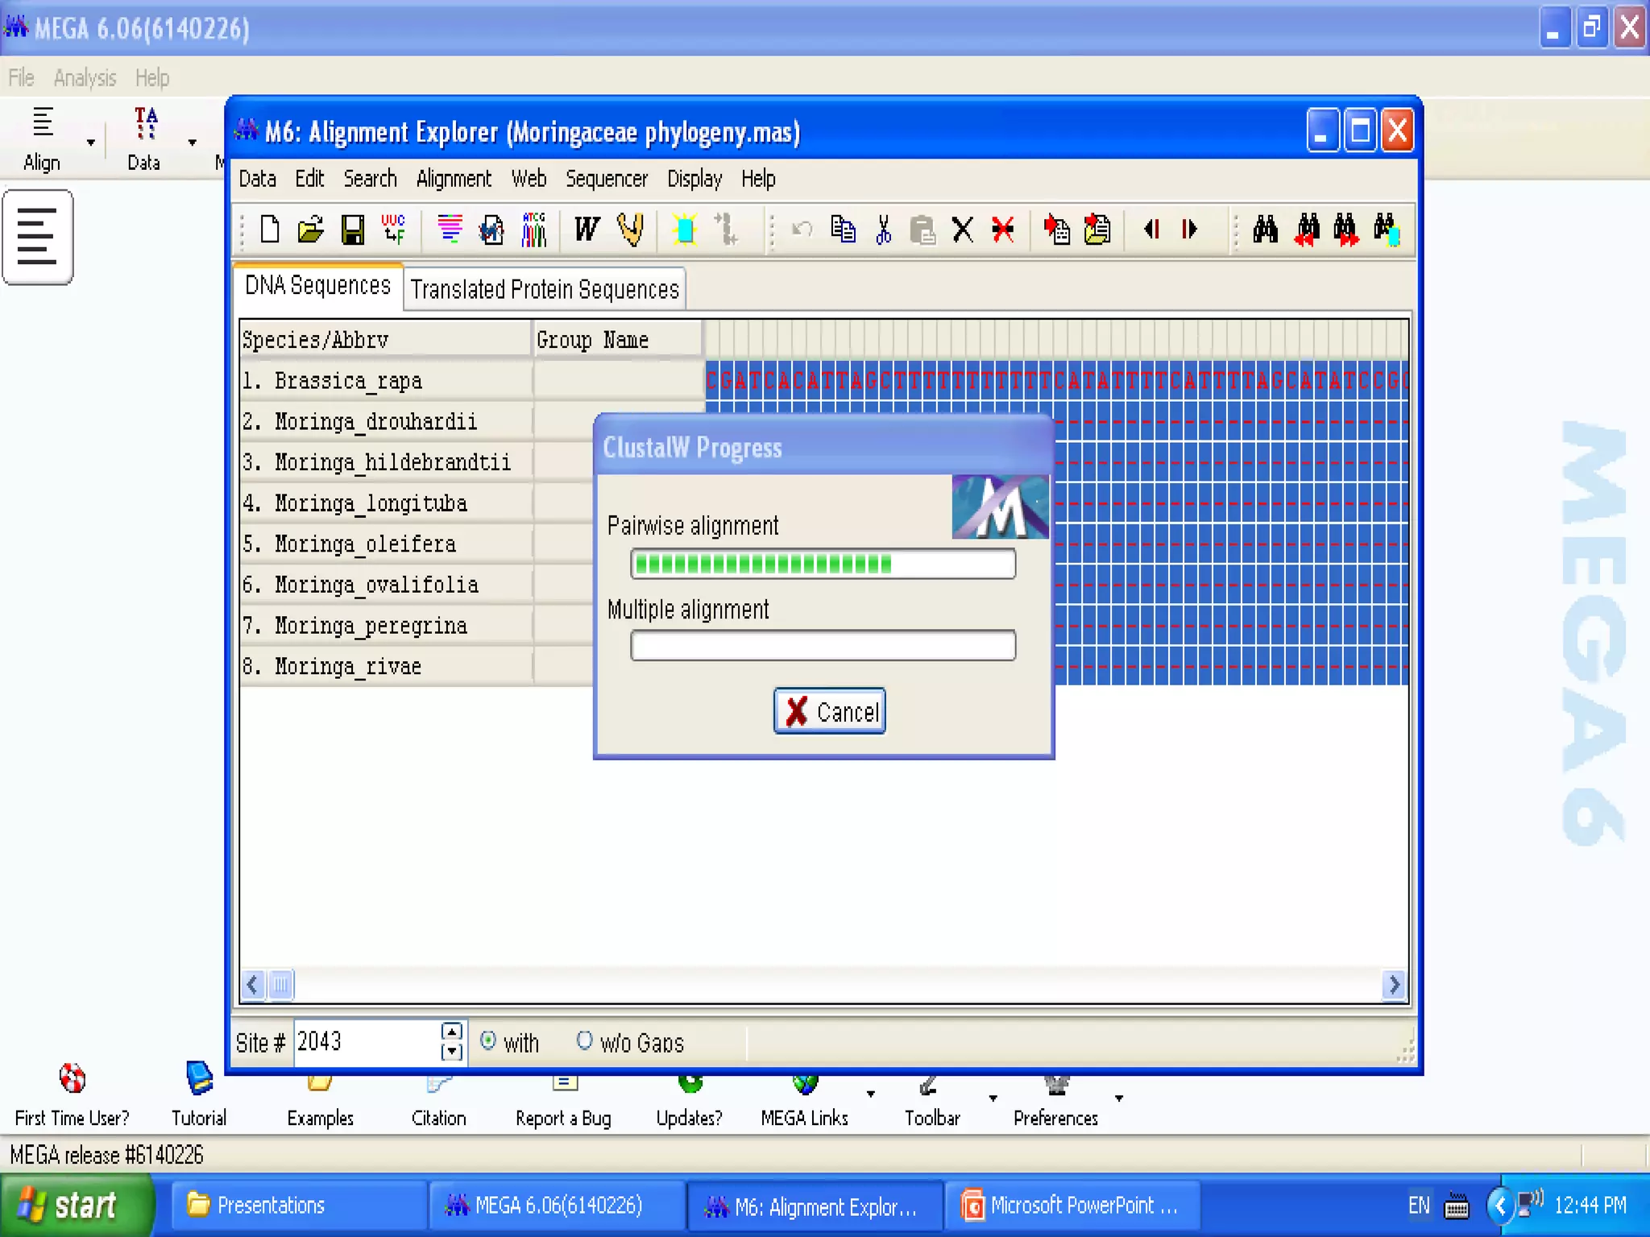
Task: Click the Cut scissors icon
Action: click(883, 230)
